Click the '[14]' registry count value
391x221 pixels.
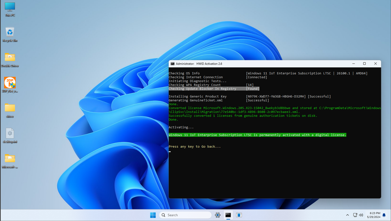tap(250, 85)
